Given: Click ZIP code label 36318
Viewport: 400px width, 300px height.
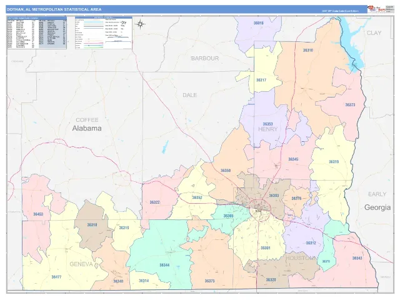Looking at the screenshot, I should click(92, 225).
